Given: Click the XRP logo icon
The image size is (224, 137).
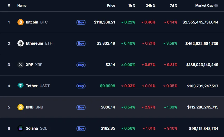Looking at the screenshot, I should (x=21, y=65).
